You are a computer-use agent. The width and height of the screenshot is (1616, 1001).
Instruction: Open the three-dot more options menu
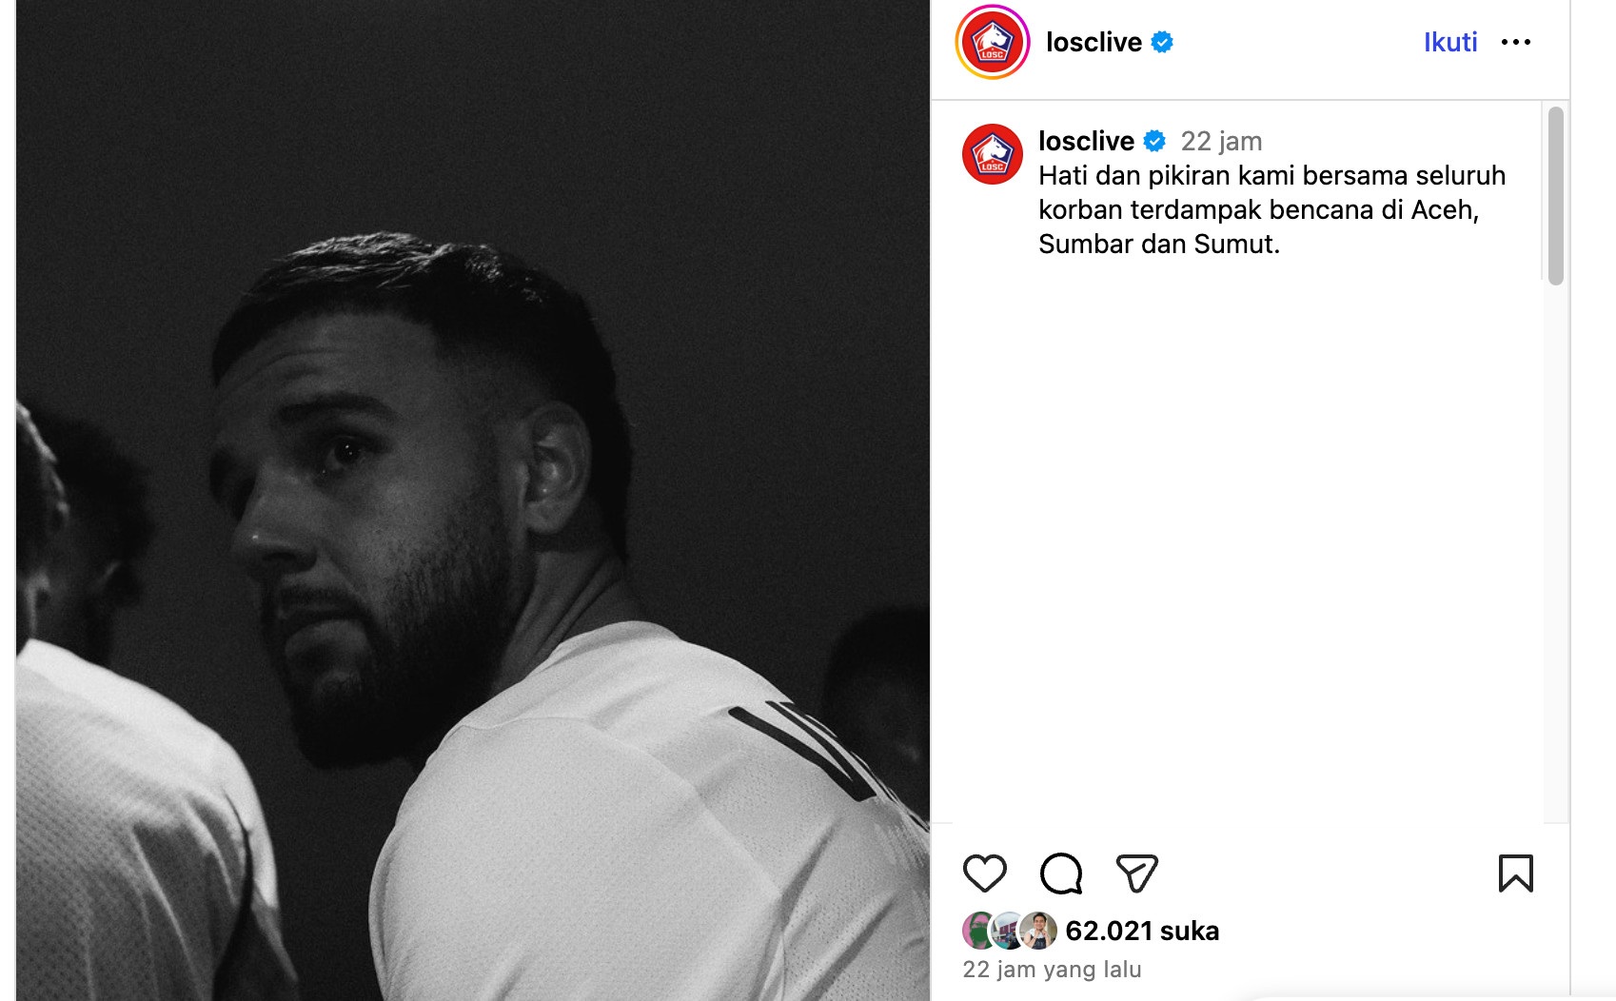click(1515, 42)
